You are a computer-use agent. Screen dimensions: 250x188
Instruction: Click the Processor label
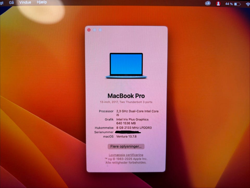tap(106, 111)
